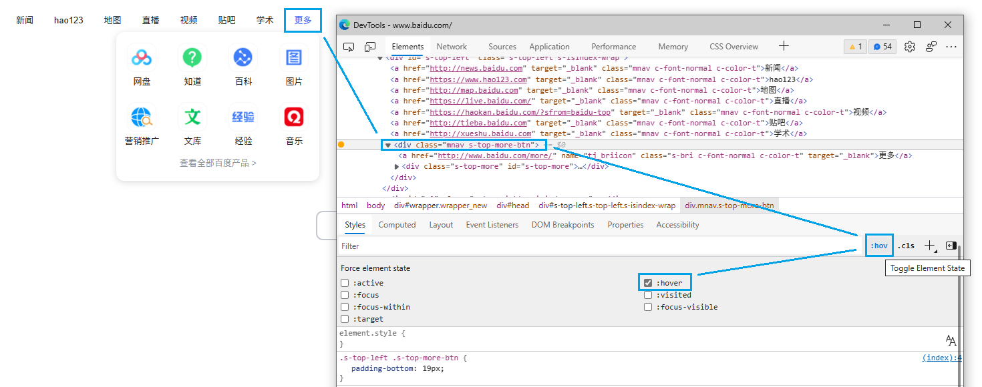Open the 音乐 music icon

click(294, 117)
